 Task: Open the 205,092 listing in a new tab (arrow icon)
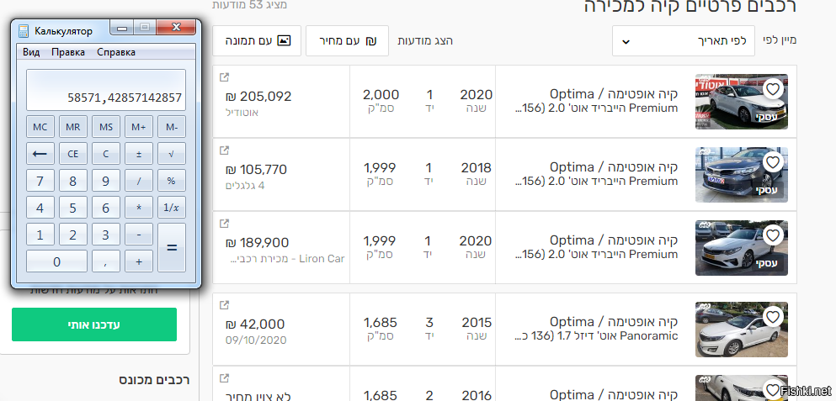tap(224, 77)
